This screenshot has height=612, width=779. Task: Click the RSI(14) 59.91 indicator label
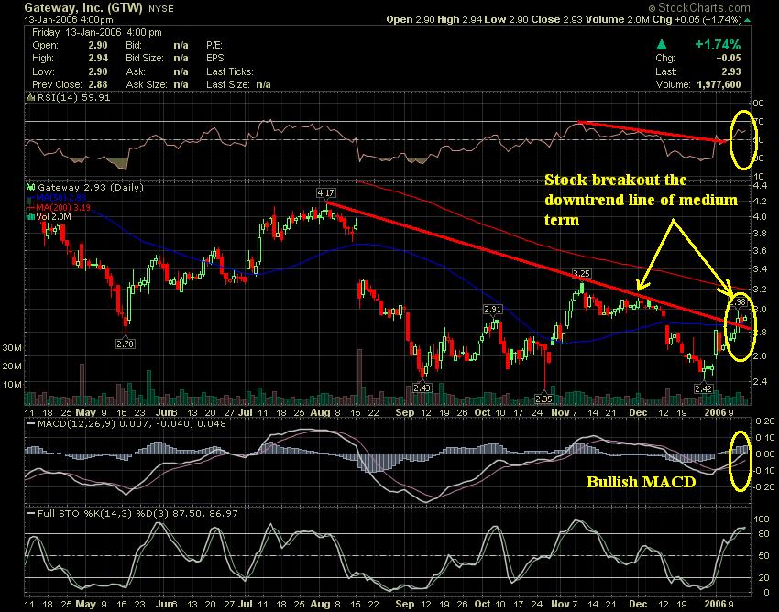73,98
